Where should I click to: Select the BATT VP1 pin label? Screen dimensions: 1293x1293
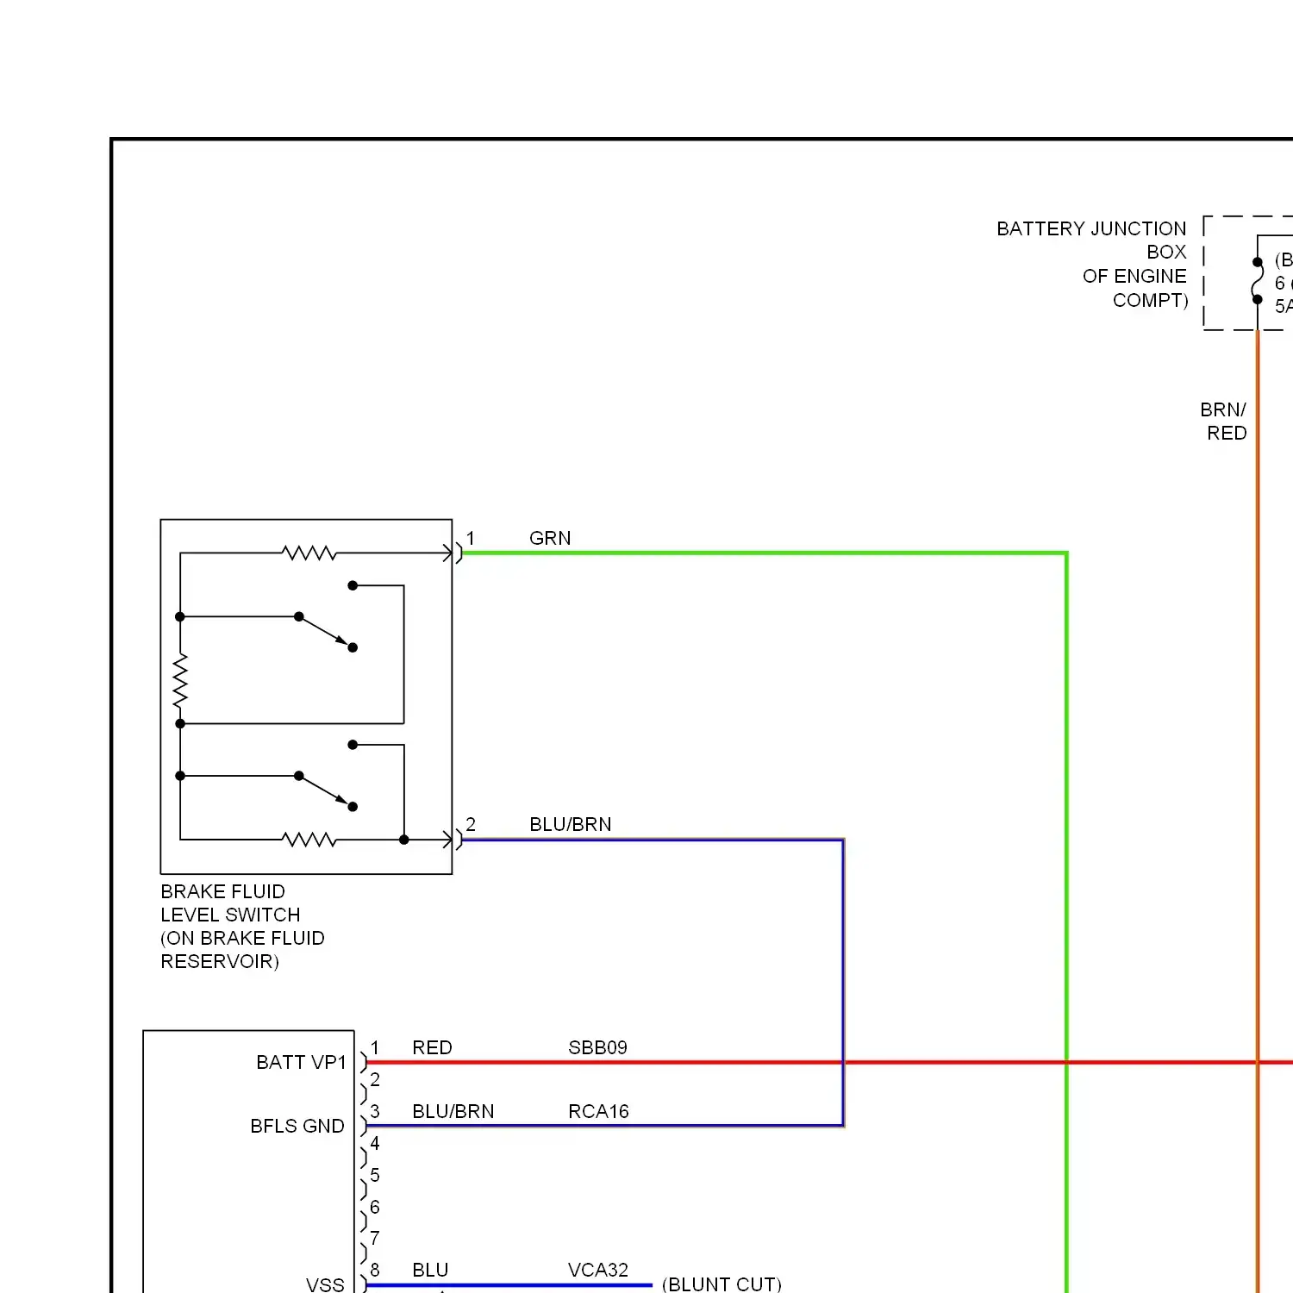301,1062
